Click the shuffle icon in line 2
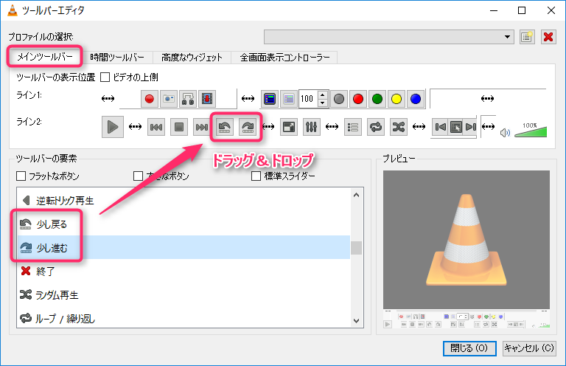The width and height of the screenshot is (566, 366). 399,127
